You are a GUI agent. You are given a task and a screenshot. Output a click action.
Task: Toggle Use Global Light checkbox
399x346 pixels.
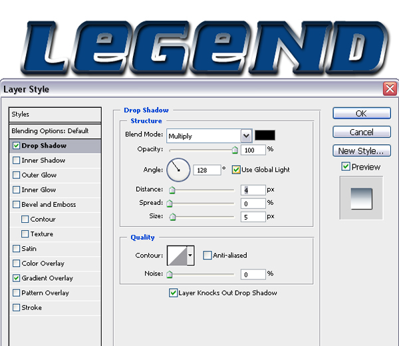(236, 170)
